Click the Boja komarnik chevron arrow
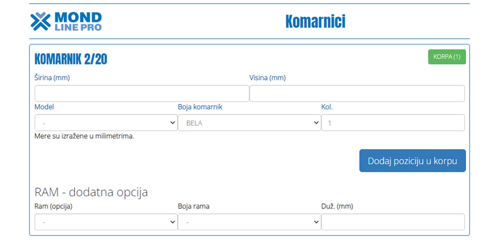 (316, 123)
